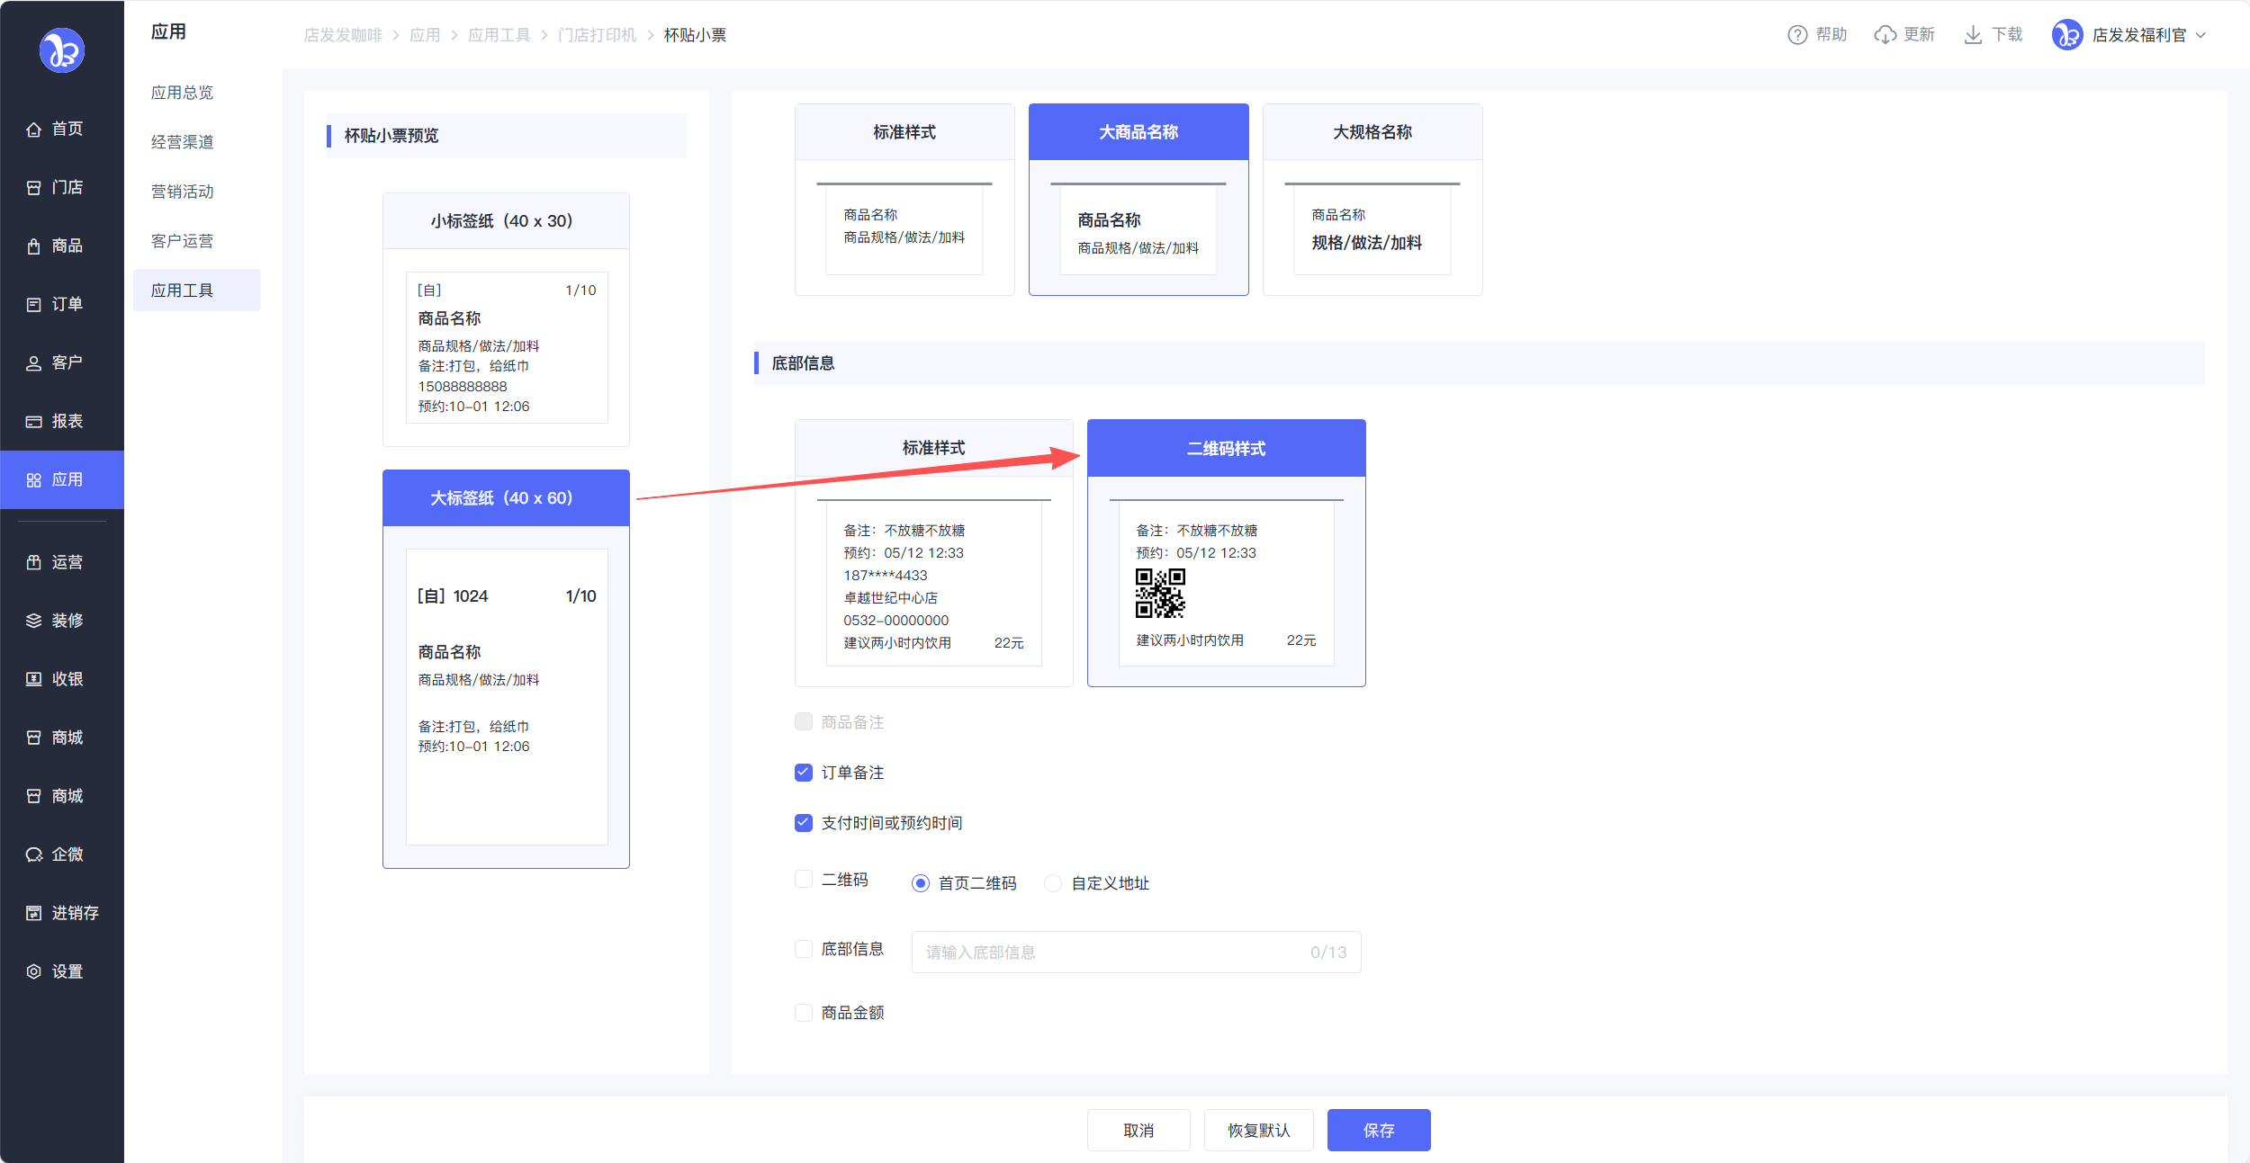The height and width of the screenshot is (1163, 2250).
Task: Open the 订单 orders icon
Action: pos(33,305)
